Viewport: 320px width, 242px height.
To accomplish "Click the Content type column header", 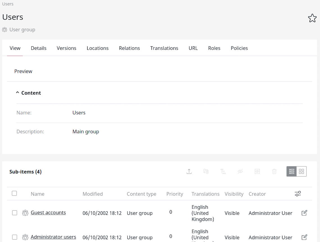I will [x=141, y=194].
